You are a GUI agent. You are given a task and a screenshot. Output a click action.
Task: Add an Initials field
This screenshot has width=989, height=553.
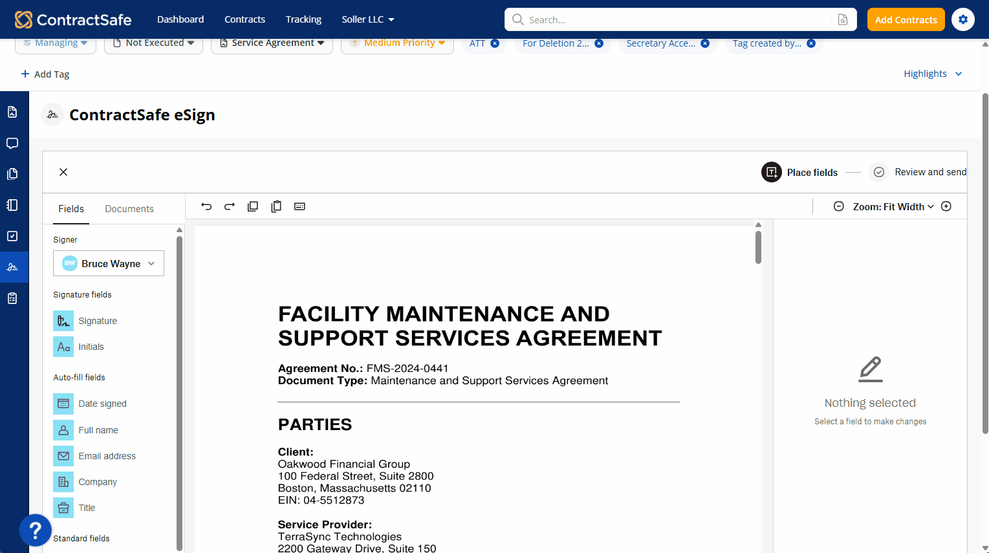point(79,347)
